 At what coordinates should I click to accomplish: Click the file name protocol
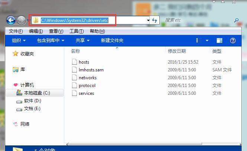click(x=87, y=86)
